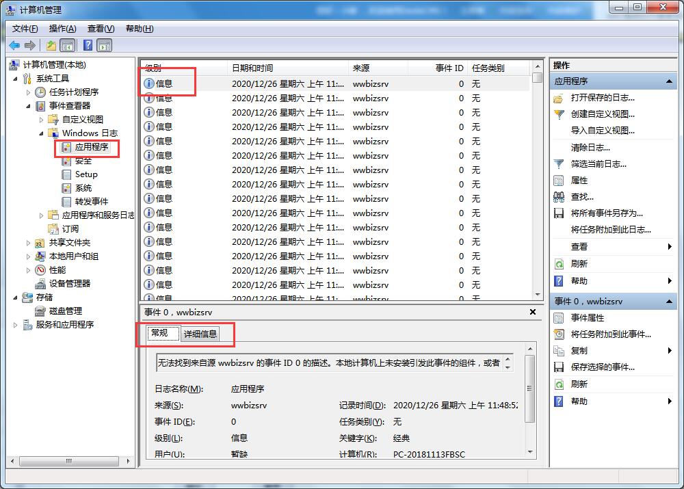
Task: Collapse the 事件 0, wwbizsrv actions section
Action: (x=669, y=302)
